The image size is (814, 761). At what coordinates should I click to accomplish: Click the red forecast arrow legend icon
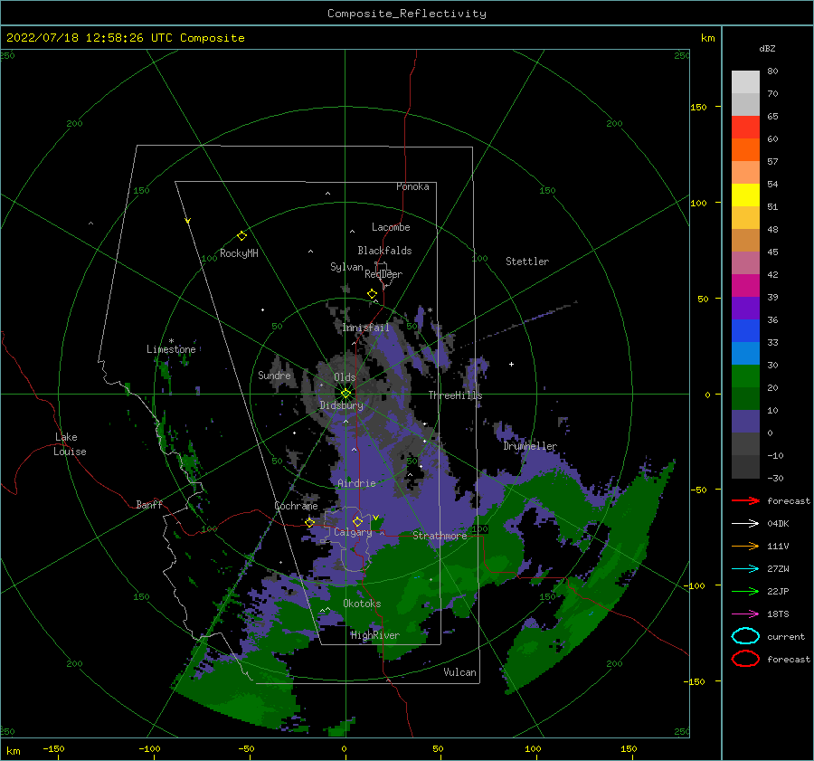[745, 500]
